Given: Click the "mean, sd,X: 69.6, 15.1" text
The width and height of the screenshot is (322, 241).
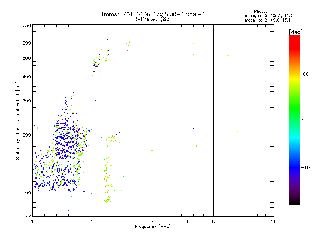Looking at the screenshot, I should [267, 20].
